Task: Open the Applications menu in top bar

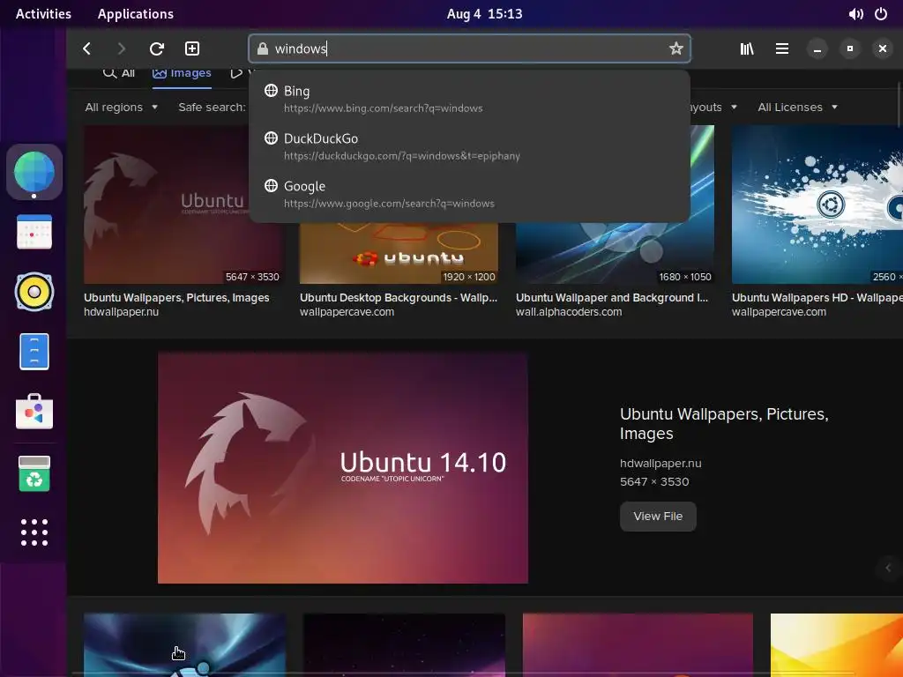Action: click(x=135, y=14)
